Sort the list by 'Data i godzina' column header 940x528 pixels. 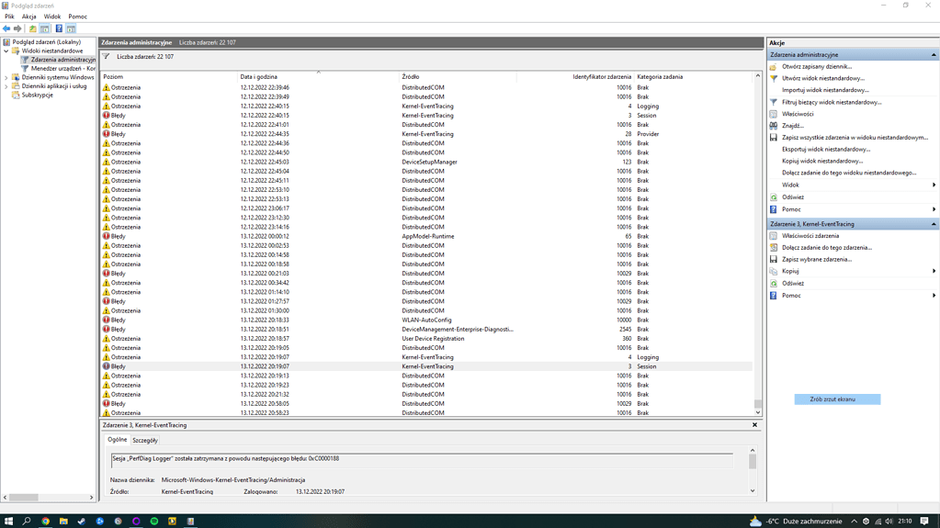(x=258, y=77)
